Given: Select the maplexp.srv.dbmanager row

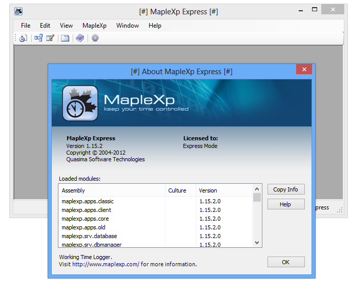Looking at the screenshot, I should pos(156,244).
